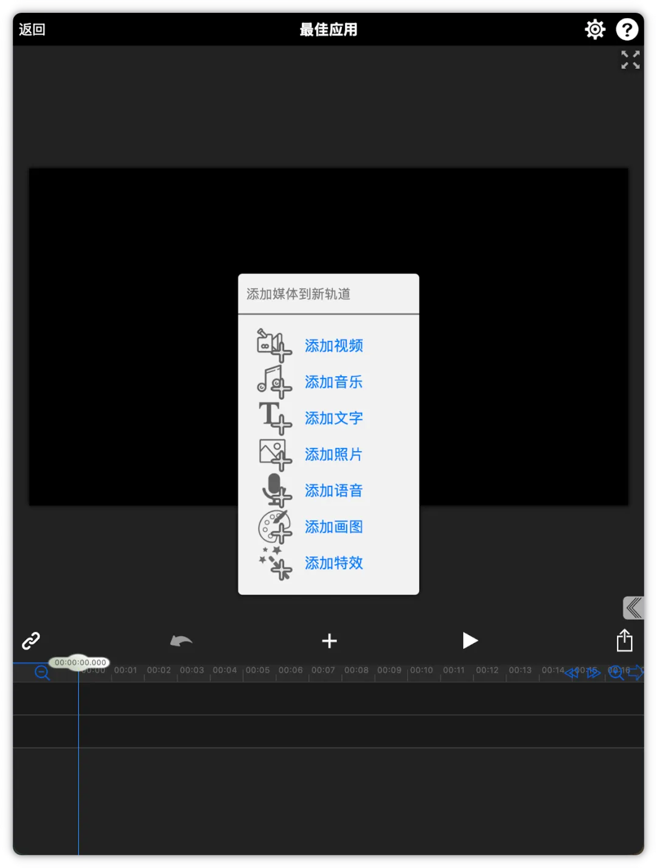The height and width of the screenshot is (868, 657).
Task: Tap the 返回 back button
Action: tap(32, 29)
